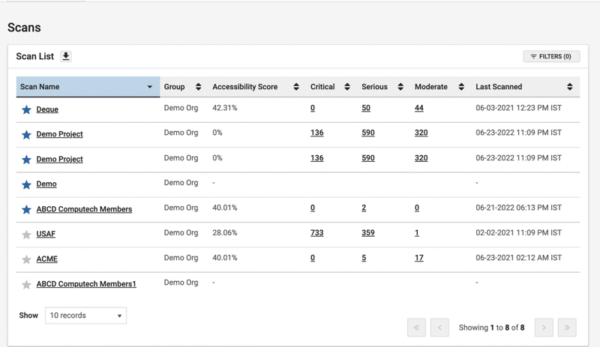Sort table by Scan Name column
This screenshot has width=600, height=347.
click(x=88, y=87)
